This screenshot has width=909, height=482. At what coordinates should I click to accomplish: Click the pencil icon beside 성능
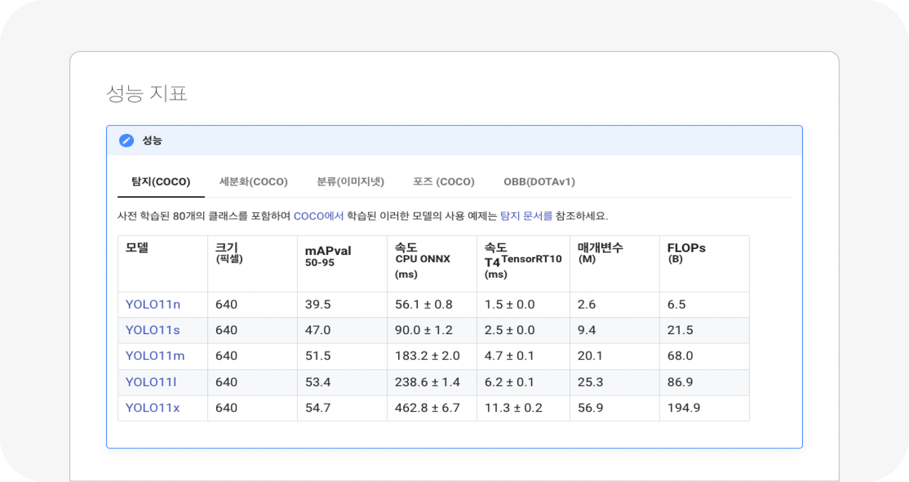click(126, 141)
